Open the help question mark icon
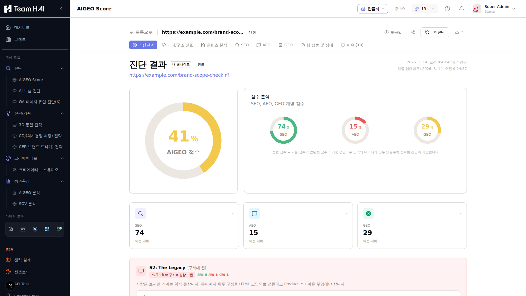Viewport: 526px width, 296px height. point(447,9)
